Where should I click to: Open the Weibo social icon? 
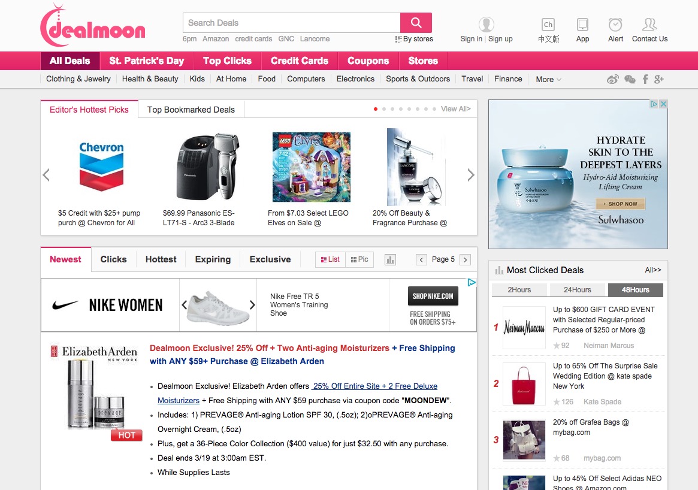(613, 80)
